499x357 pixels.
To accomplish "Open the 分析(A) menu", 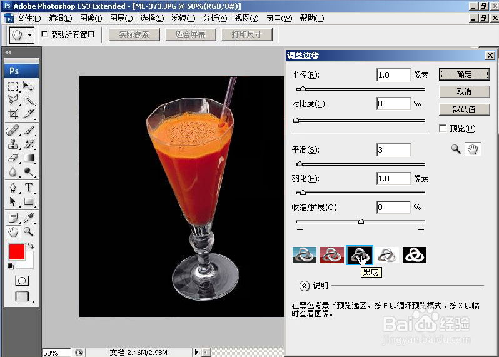I will click(215, 18).
